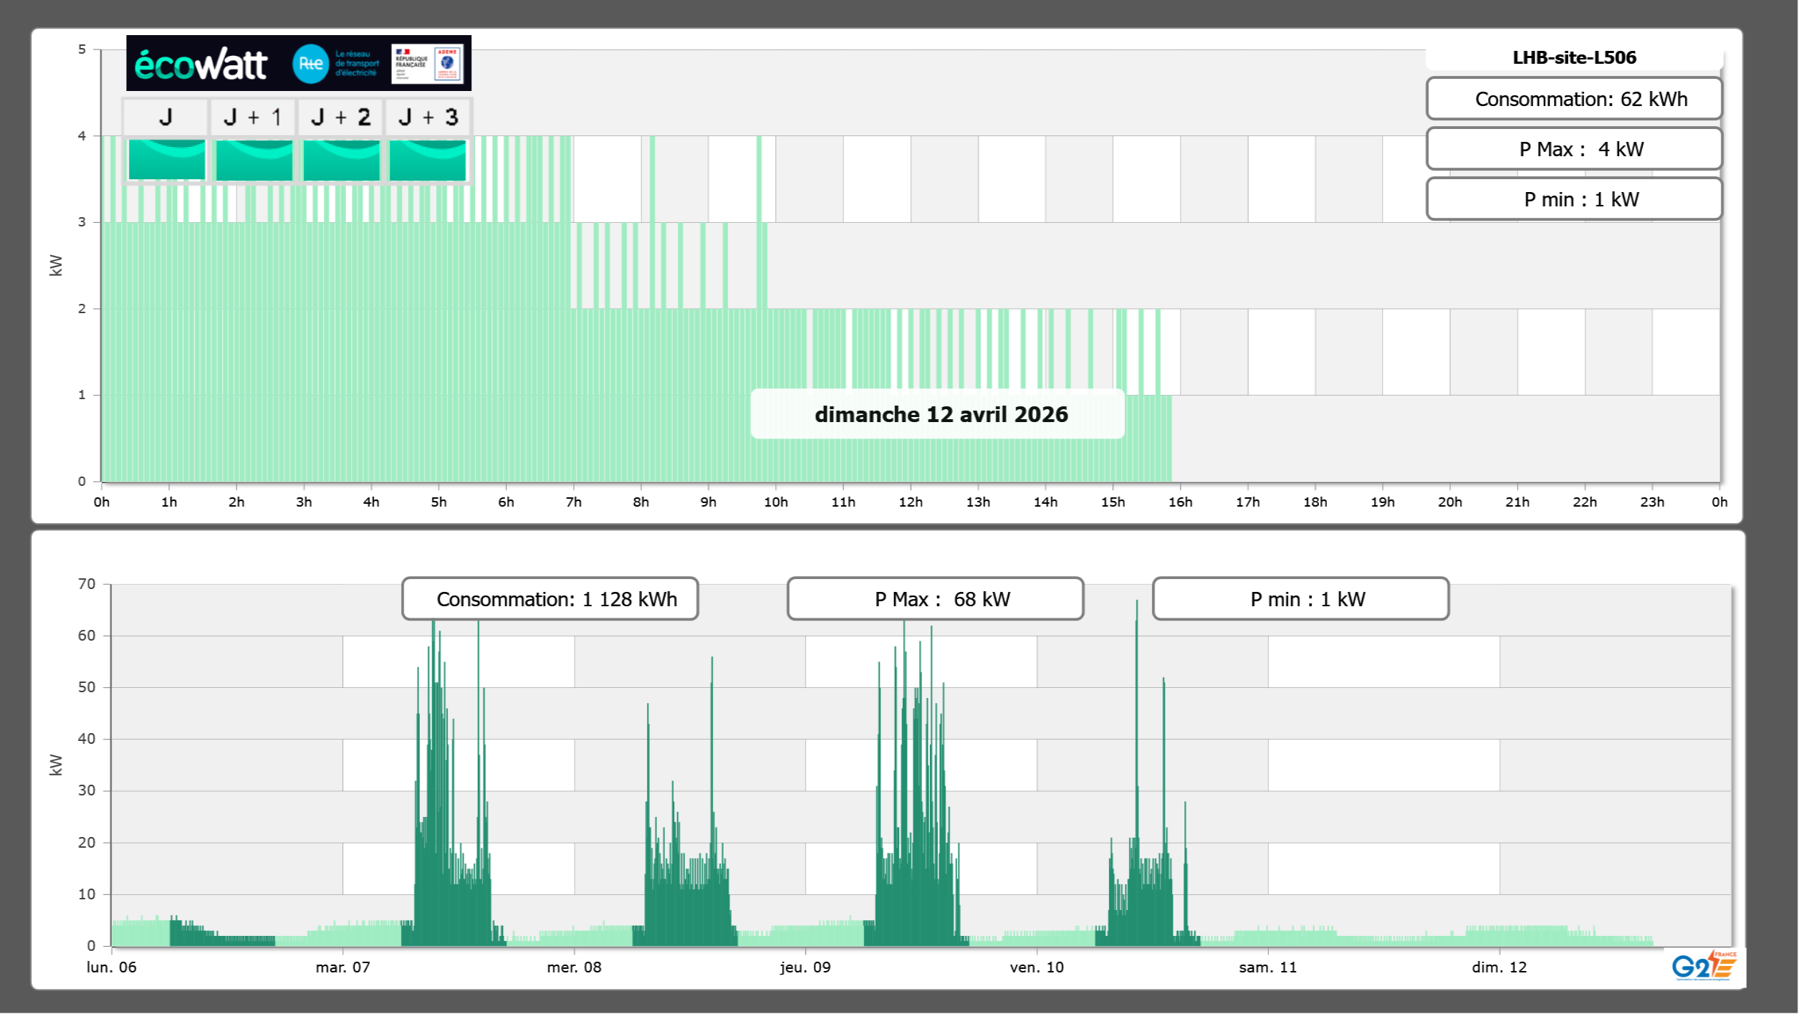The image size is (1799, 1014).
Task: Click the green signal icon under J
Action: pos(166,160)
